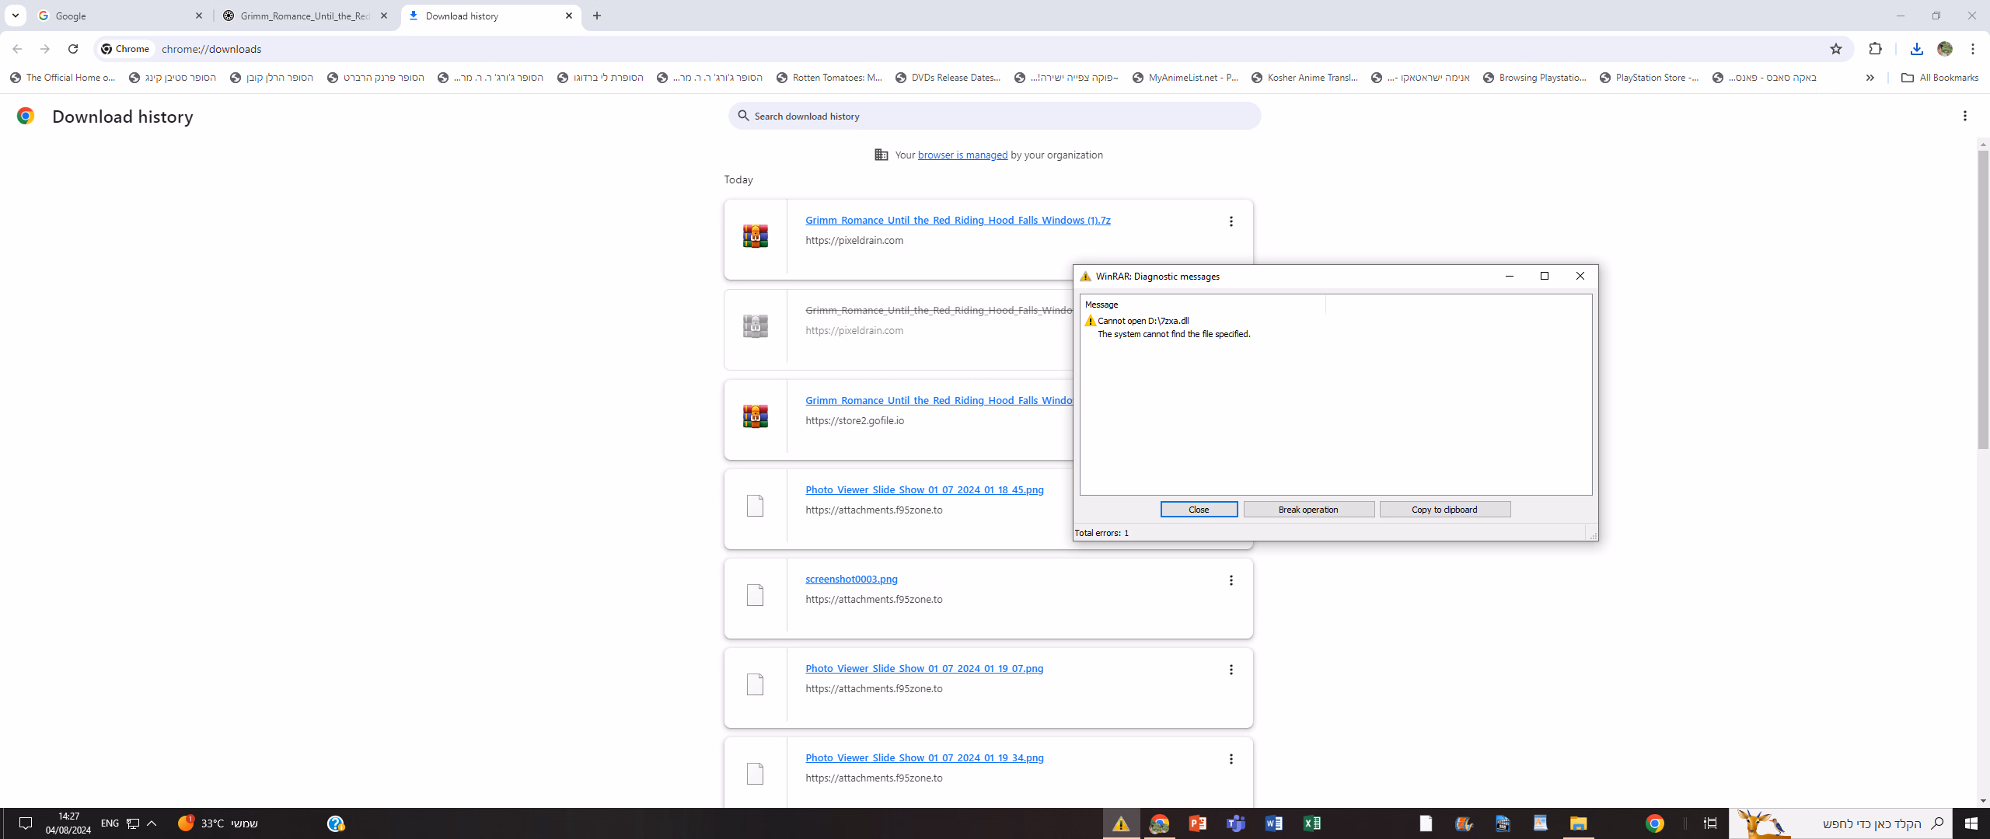This screenshot has height=839, width=1990.
Task: Close the Google tab
Action: (x=199, y=16)
